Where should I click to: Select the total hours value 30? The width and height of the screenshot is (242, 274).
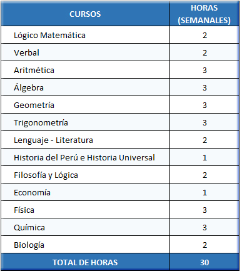(204, 262)
